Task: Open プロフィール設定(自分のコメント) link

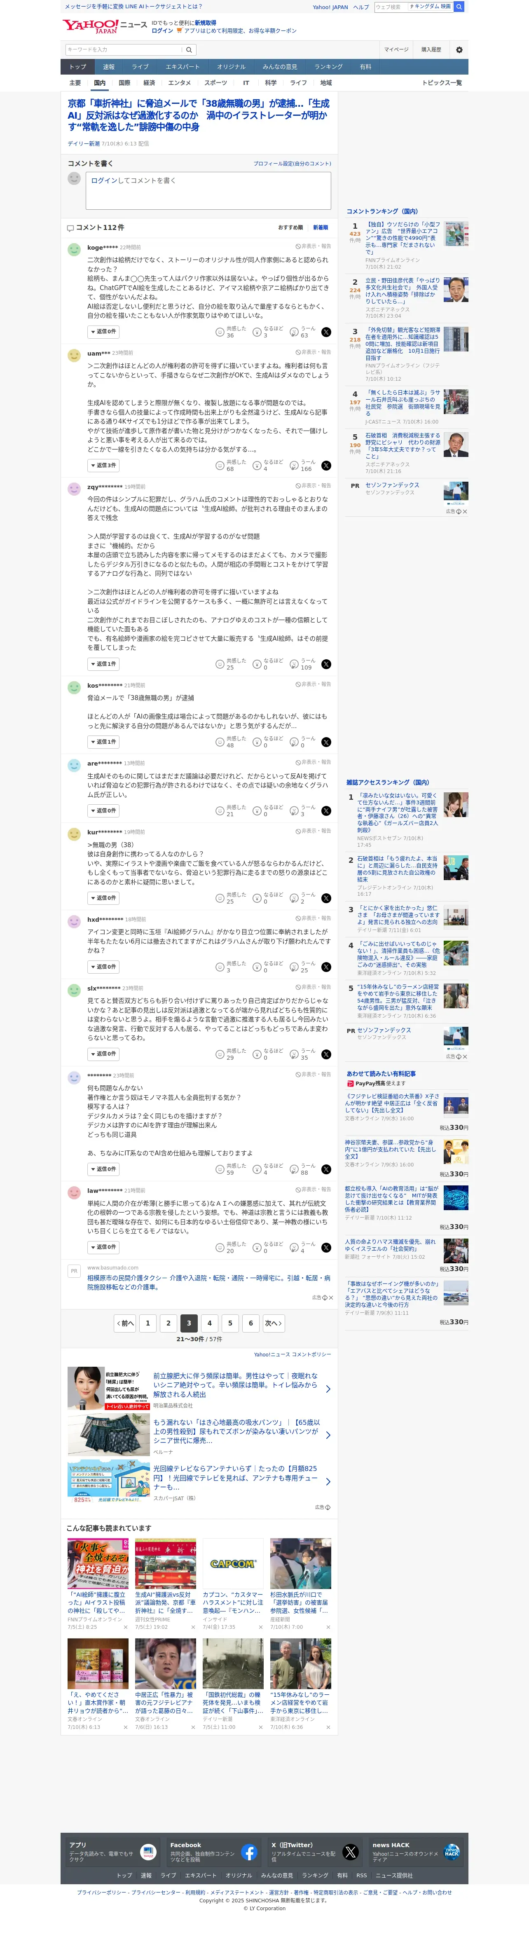Action: click(x=292, y=164)
